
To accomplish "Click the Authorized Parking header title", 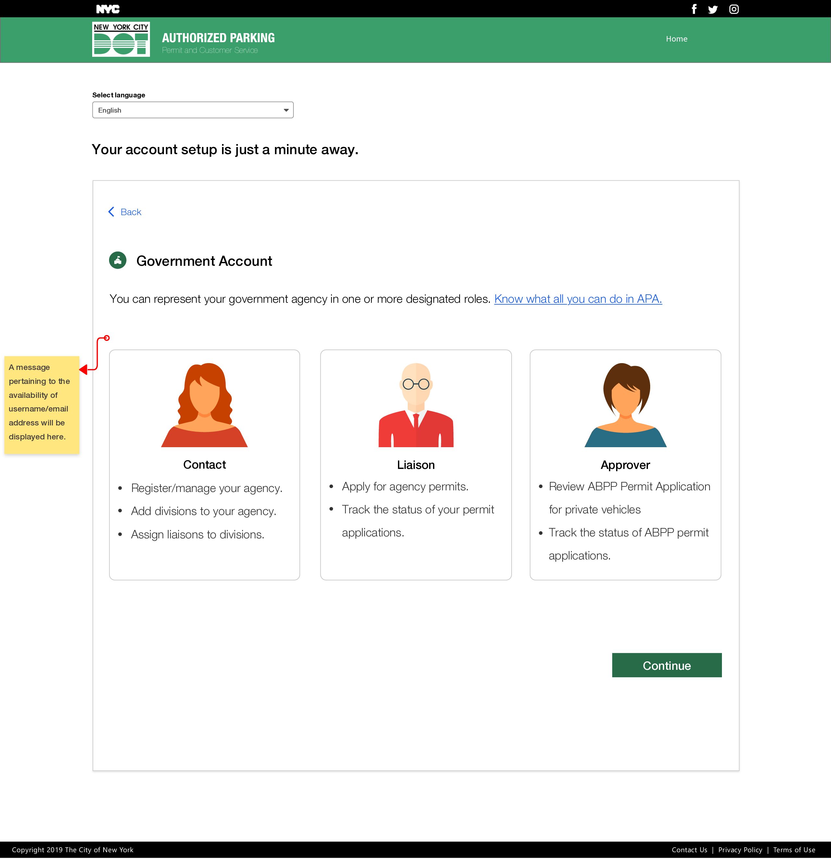I will coord(218,38).
